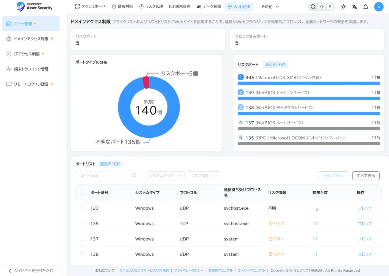Click the risk warning icon for port 138
Viewport: 389px width, 276px height.
(x=270, y=254)
